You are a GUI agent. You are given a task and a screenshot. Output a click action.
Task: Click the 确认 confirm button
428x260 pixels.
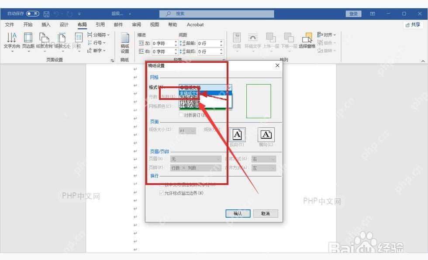tap(238, 213)
